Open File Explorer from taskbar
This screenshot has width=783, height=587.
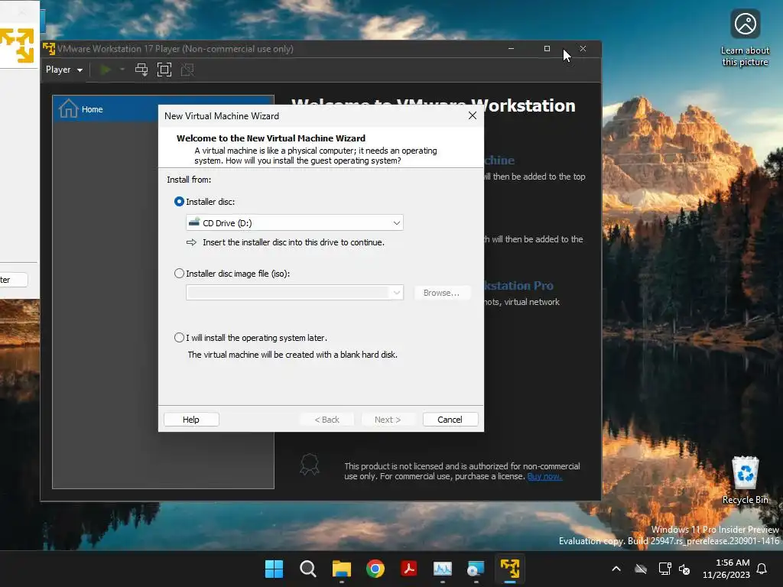tap(342, 569)
